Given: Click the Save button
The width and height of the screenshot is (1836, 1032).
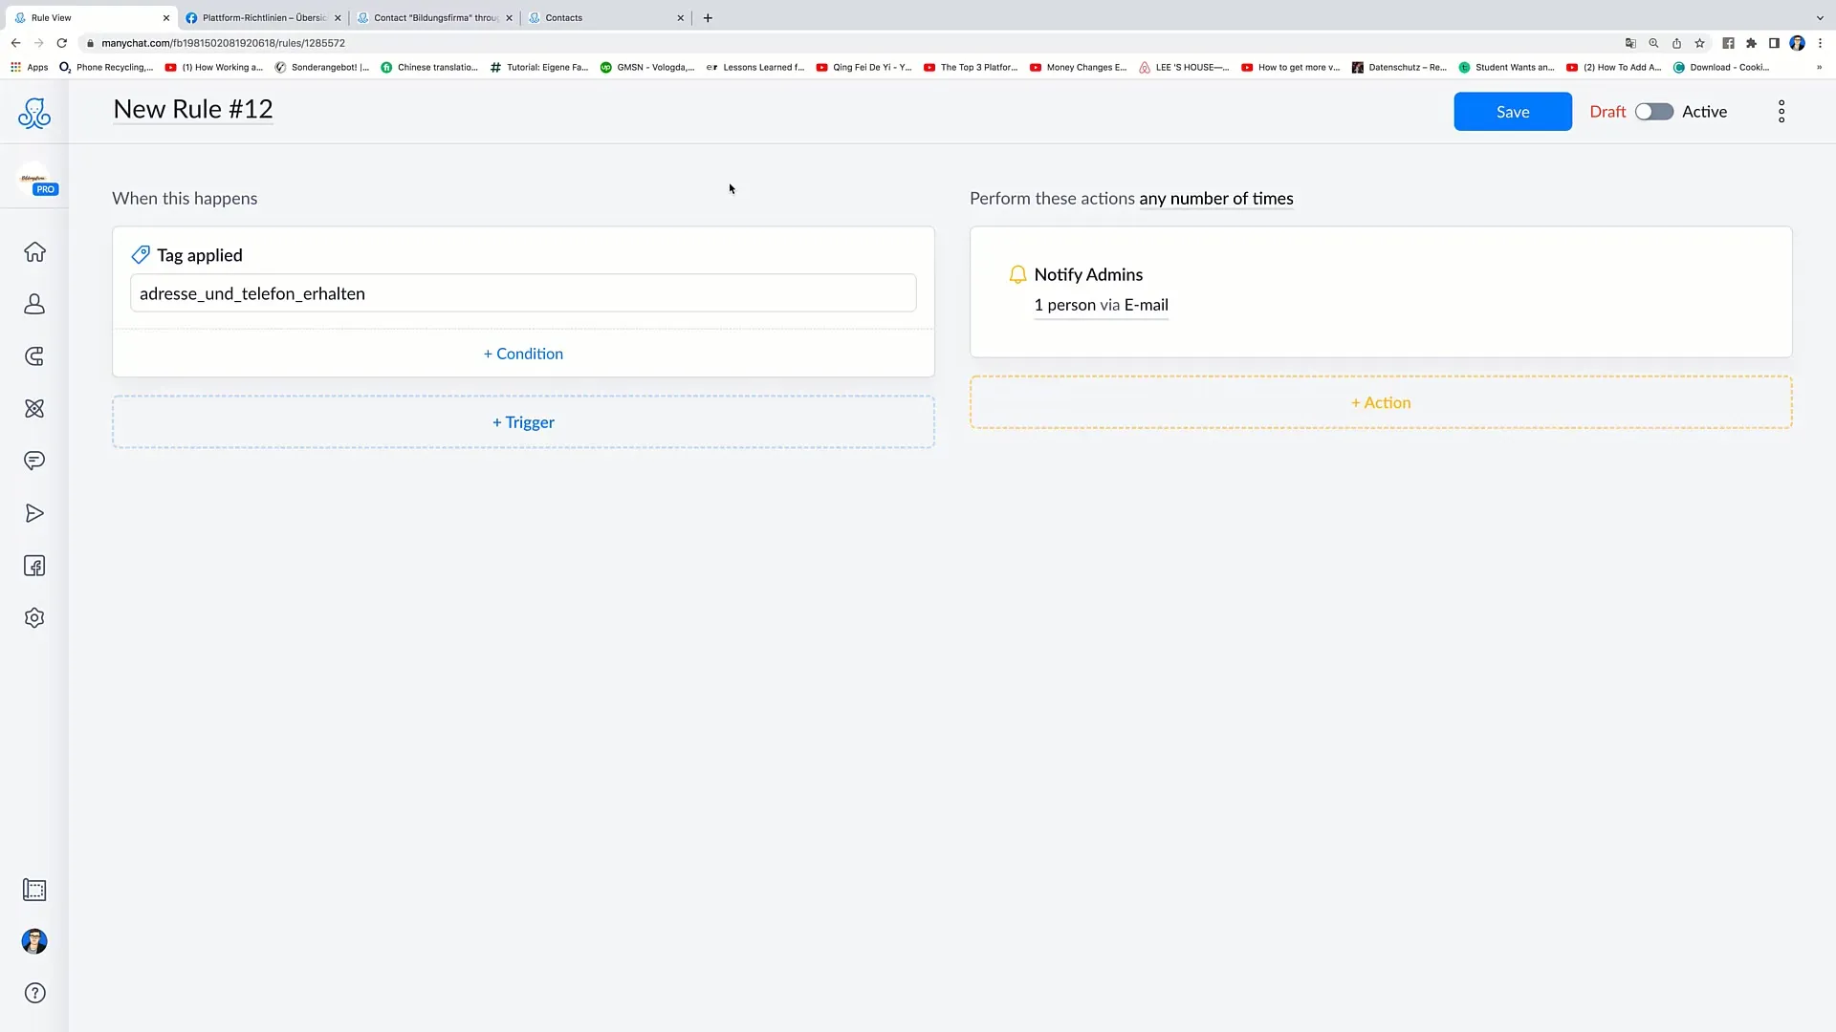Looking at the screenshot, I should coord(1512,111).
